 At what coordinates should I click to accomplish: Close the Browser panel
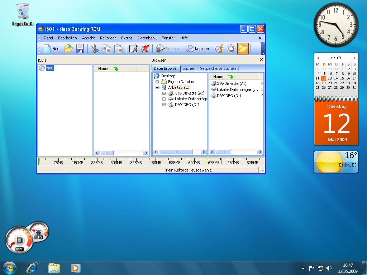pos(261,60)
